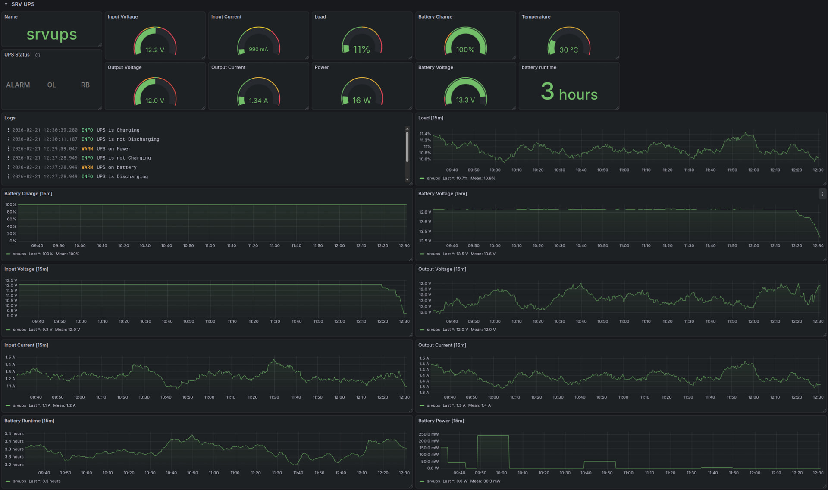Toggle srvups series in Battery Power [15m] legend

tap(433, 481)
